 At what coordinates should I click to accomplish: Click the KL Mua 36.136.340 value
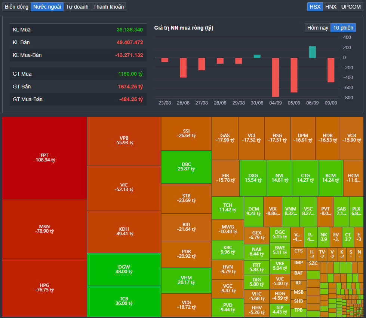tap(130, 30)
